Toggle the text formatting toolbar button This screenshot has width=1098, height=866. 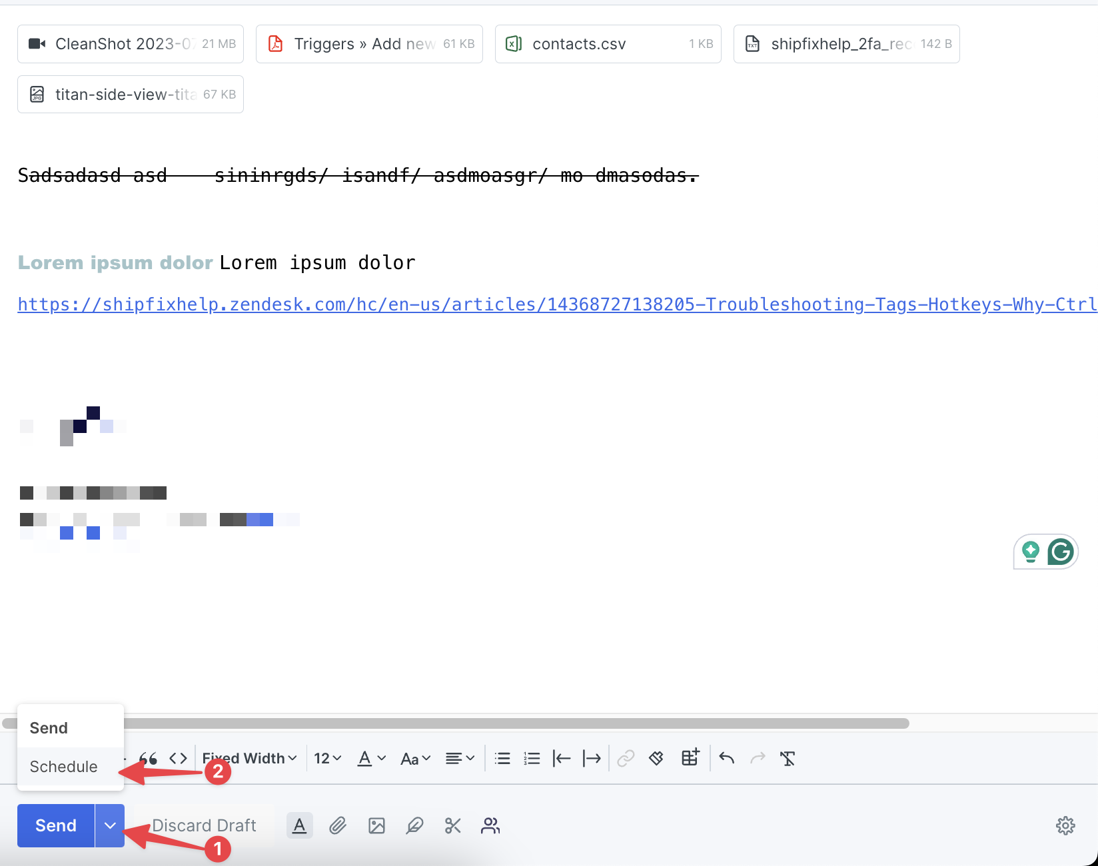pyautogui.click(x=300, y=826)
